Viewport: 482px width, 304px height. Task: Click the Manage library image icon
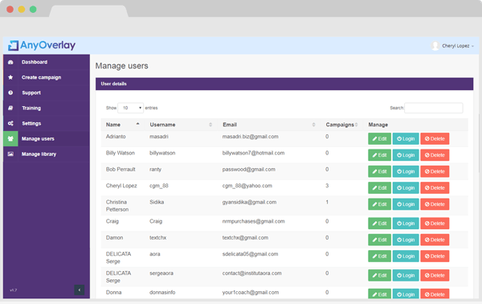point(10,154)
